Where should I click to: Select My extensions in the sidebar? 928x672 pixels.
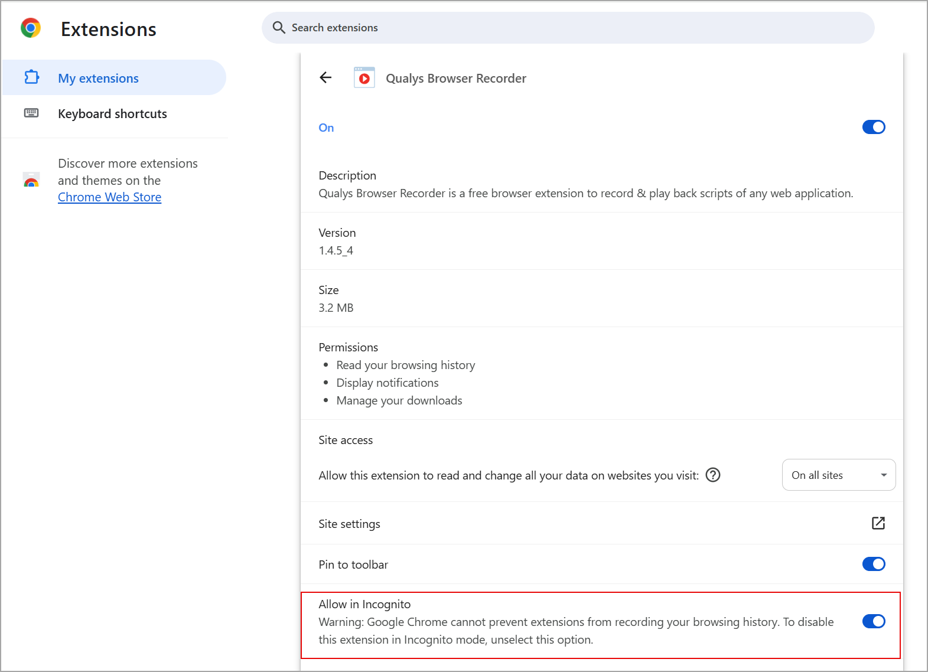pyautogui.click(x=114, y=77)
